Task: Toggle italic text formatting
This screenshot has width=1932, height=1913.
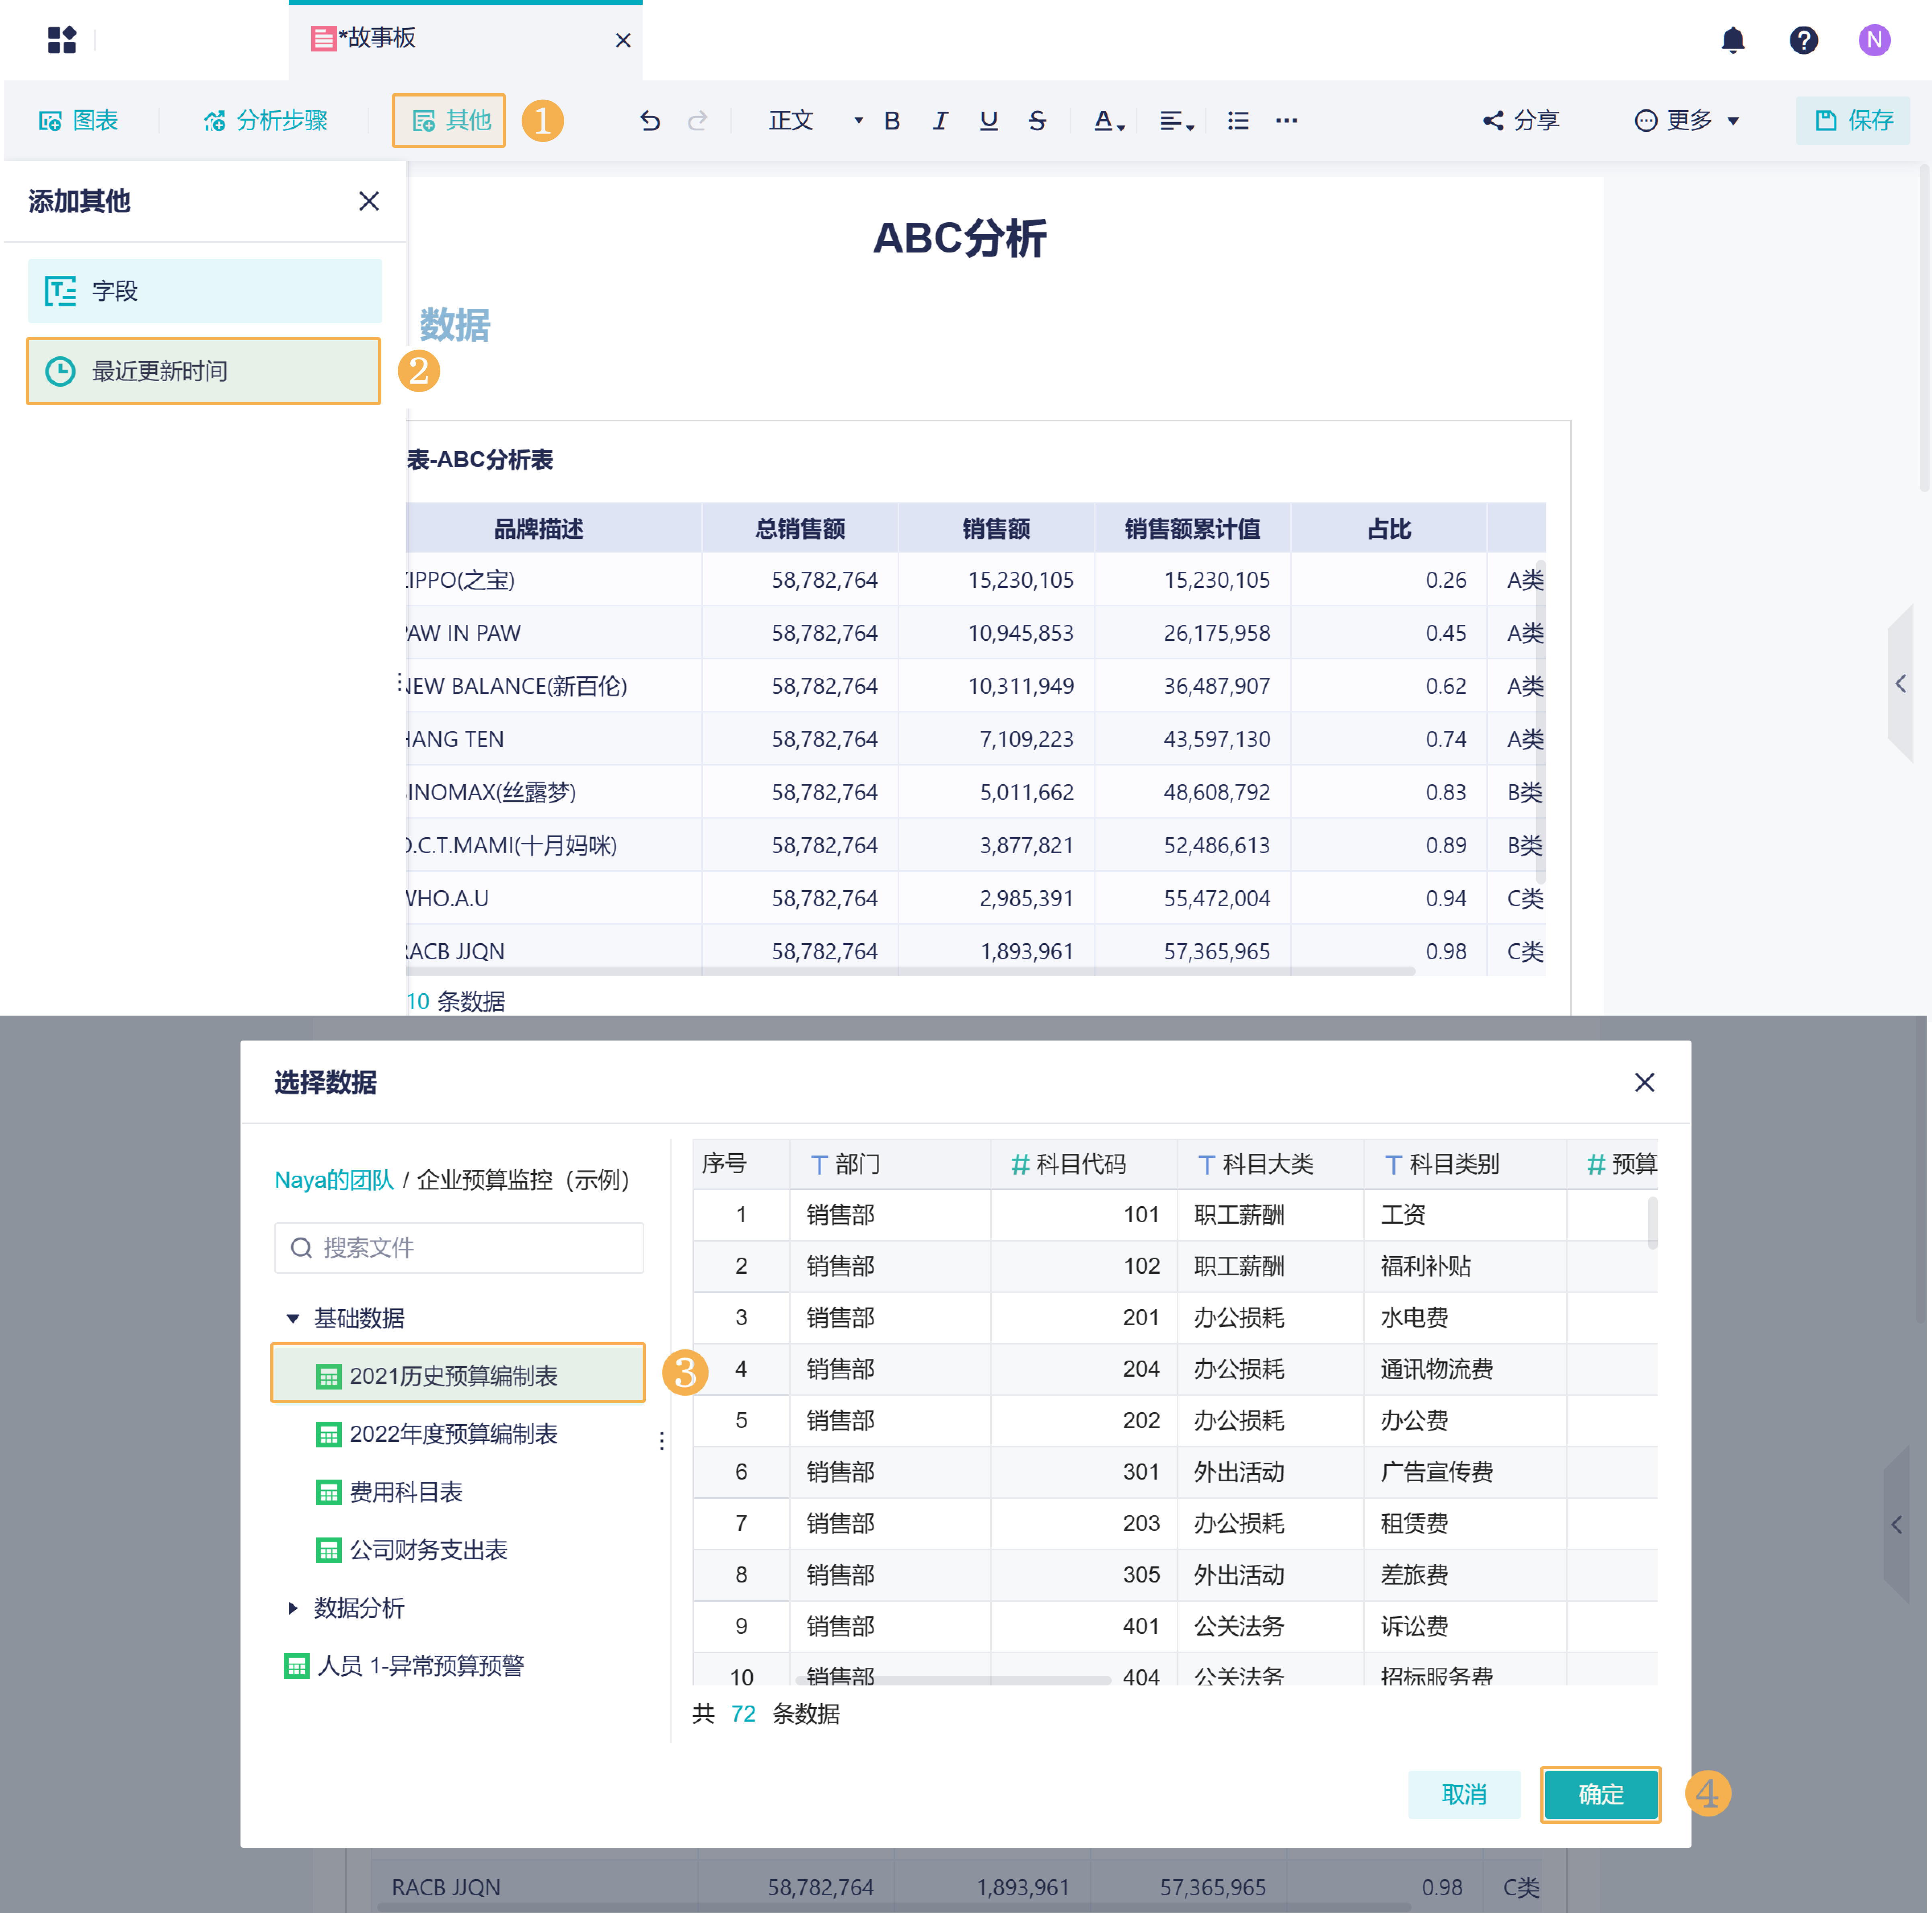Action: [940, 121]
